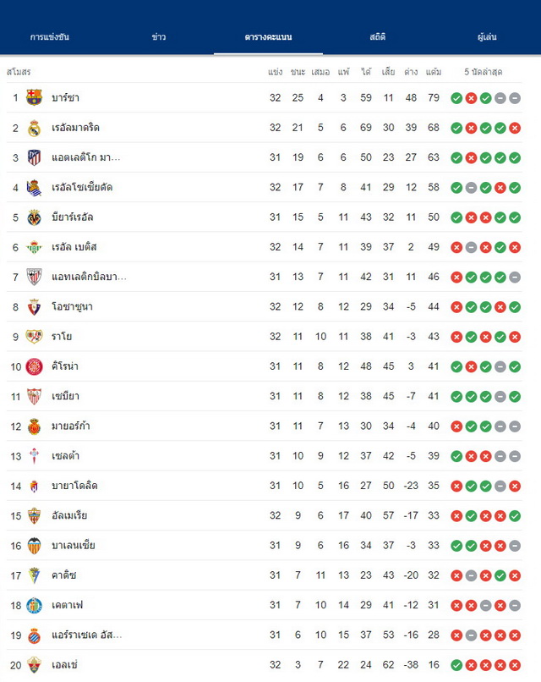Screen dimensions: 541x682
Task: Click the บาร์ซา team name link
Action: click(x=65, y=97)
